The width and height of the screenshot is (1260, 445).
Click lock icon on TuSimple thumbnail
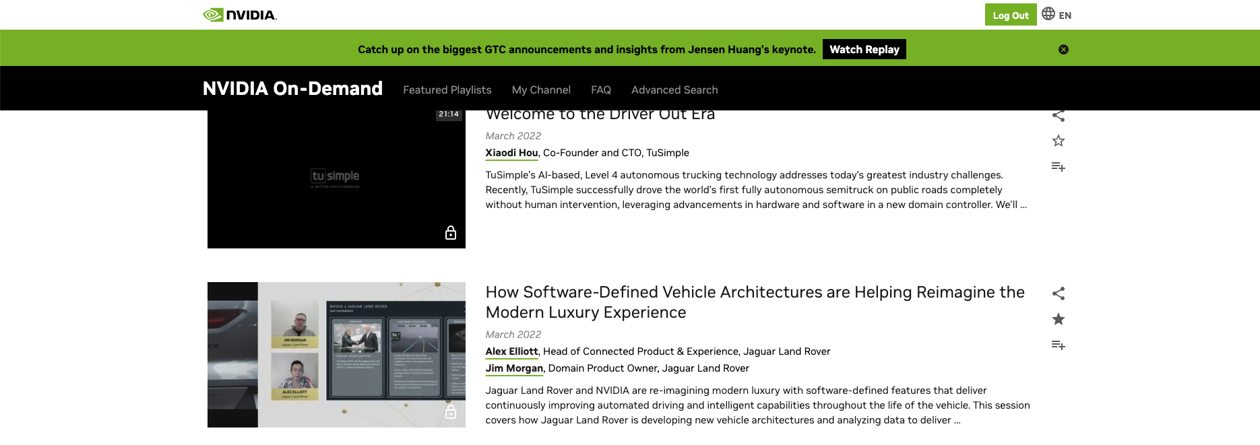point(451,233)
